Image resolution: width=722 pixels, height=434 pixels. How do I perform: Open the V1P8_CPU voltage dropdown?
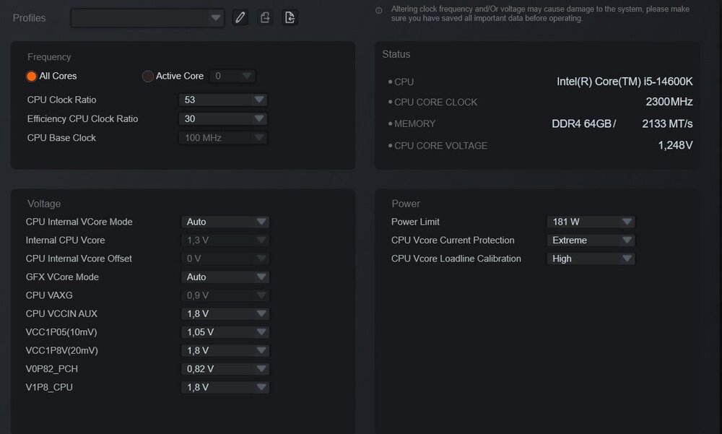[225, 388]
